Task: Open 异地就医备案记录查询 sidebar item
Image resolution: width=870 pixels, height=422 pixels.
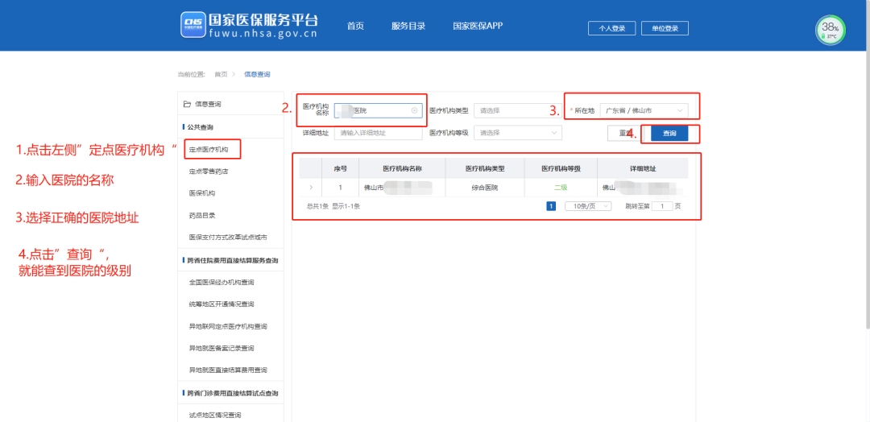Action: [x=222, y=348]
